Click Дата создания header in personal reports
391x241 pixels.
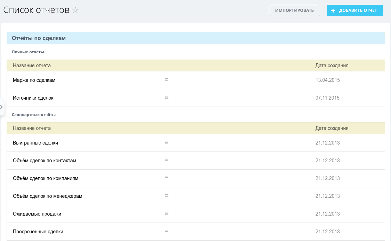pyautogui.click(x=332, y=65)
